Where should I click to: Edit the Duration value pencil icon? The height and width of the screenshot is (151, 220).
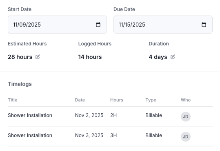tap(173, 57)
